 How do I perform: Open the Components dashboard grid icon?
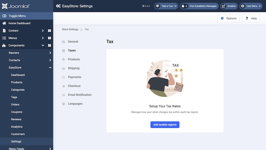coord(49,45)
